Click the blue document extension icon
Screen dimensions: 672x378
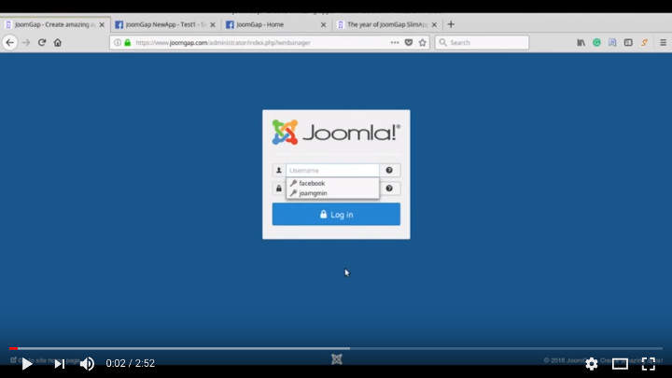pyautogui.click(x=612, y=42)
